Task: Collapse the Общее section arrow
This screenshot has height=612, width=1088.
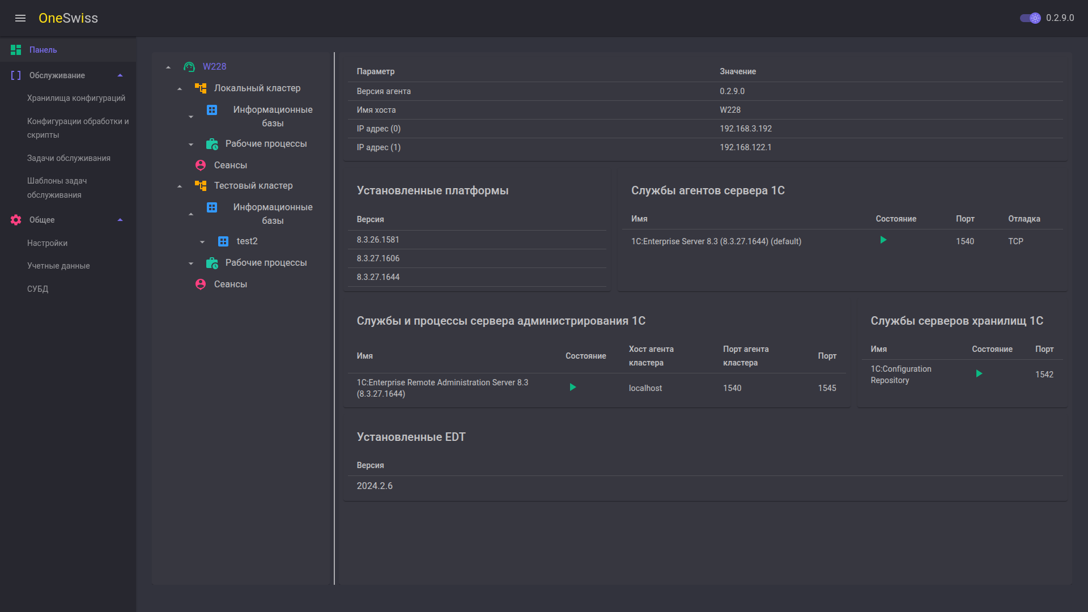Action: pos(120,220)
